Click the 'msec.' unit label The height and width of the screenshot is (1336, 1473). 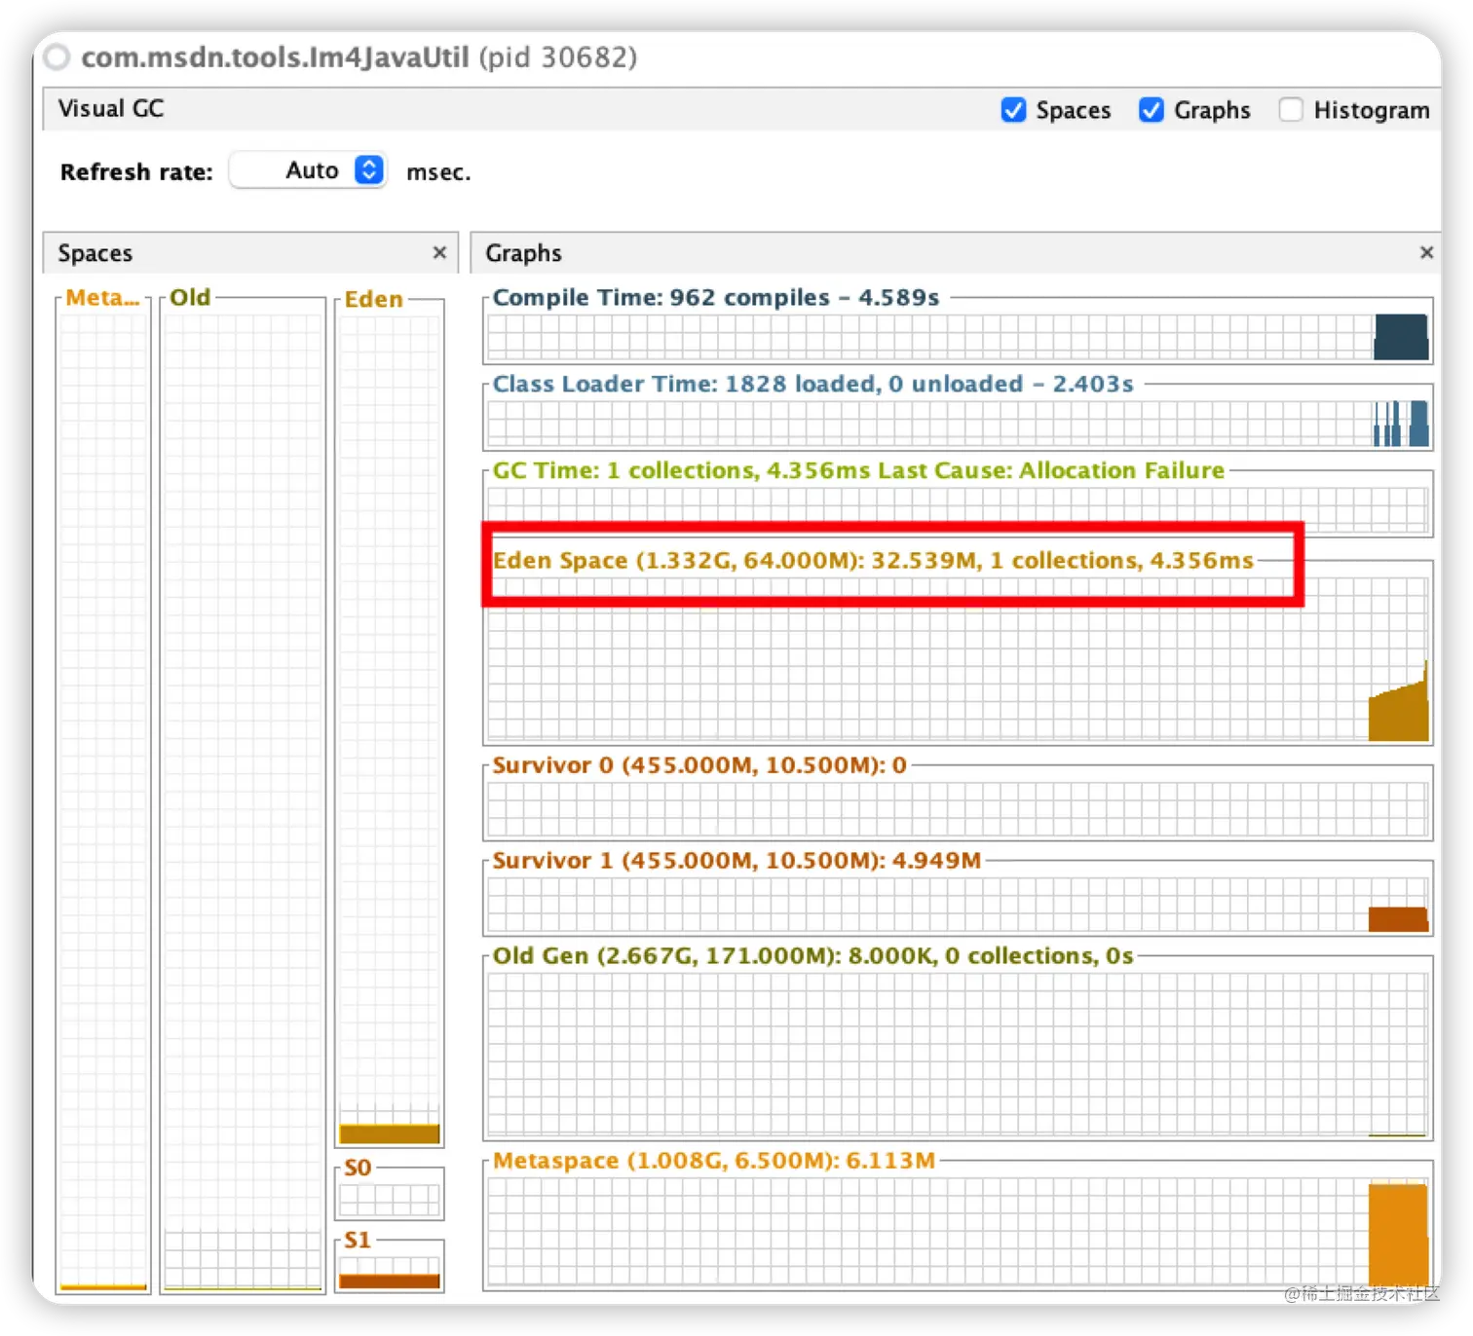pyautogui.click(x=438, y=172)
